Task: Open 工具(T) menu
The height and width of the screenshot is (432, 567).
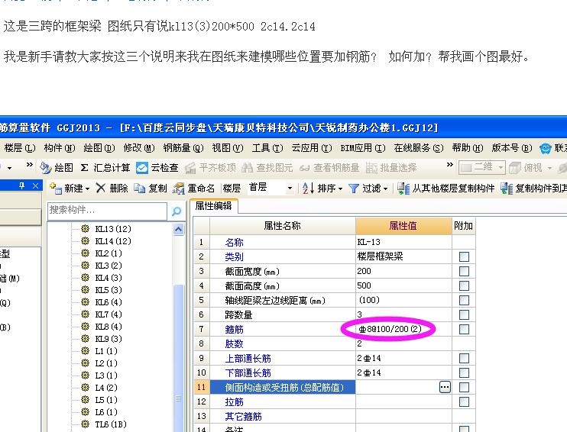Action: tap(267, 148)
